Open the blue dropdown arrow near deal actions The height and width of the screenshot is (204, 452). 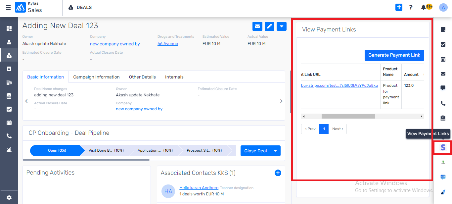point(281,26)
